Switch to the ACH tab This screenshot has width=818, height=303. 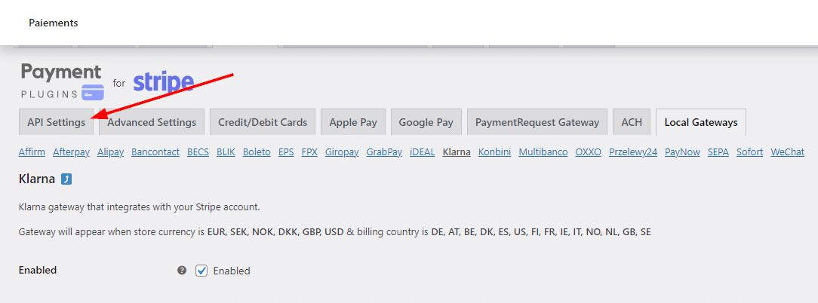[632, 123]
